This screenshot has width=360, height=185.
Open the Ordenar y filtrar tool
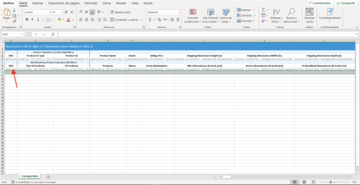(276, 16)
